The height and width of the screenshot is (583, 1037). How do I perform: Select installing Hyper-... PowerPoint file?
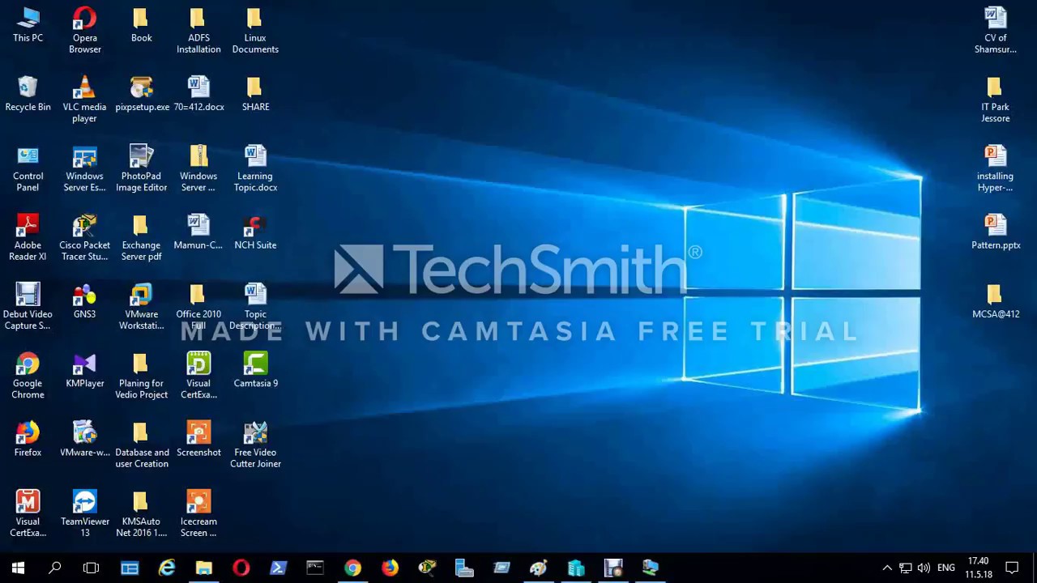tap(996, 168)
